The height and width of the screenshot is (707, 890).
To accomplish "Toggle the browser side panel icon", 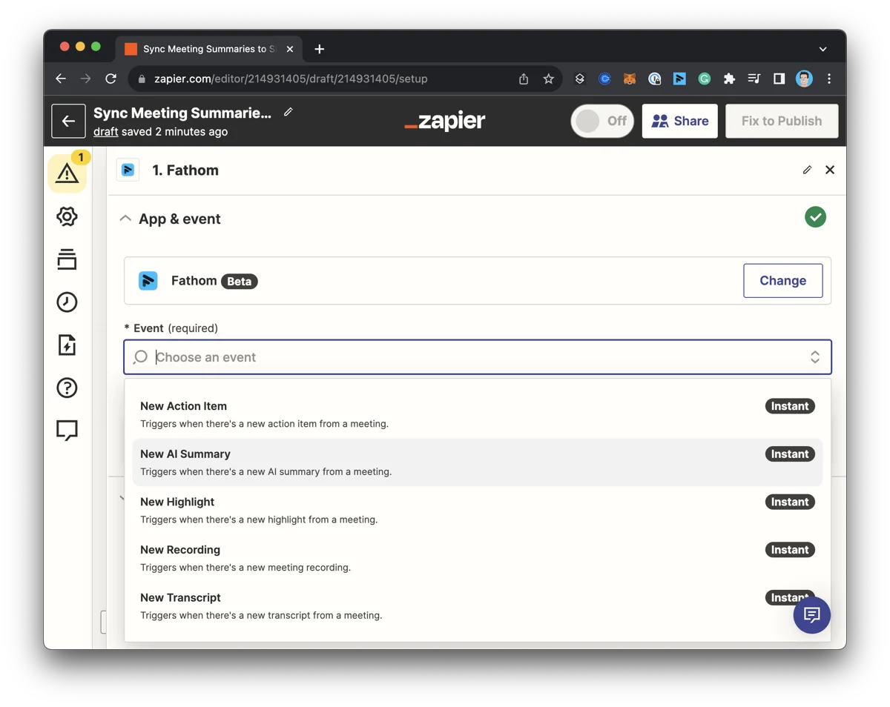I will tap(779, 79).
